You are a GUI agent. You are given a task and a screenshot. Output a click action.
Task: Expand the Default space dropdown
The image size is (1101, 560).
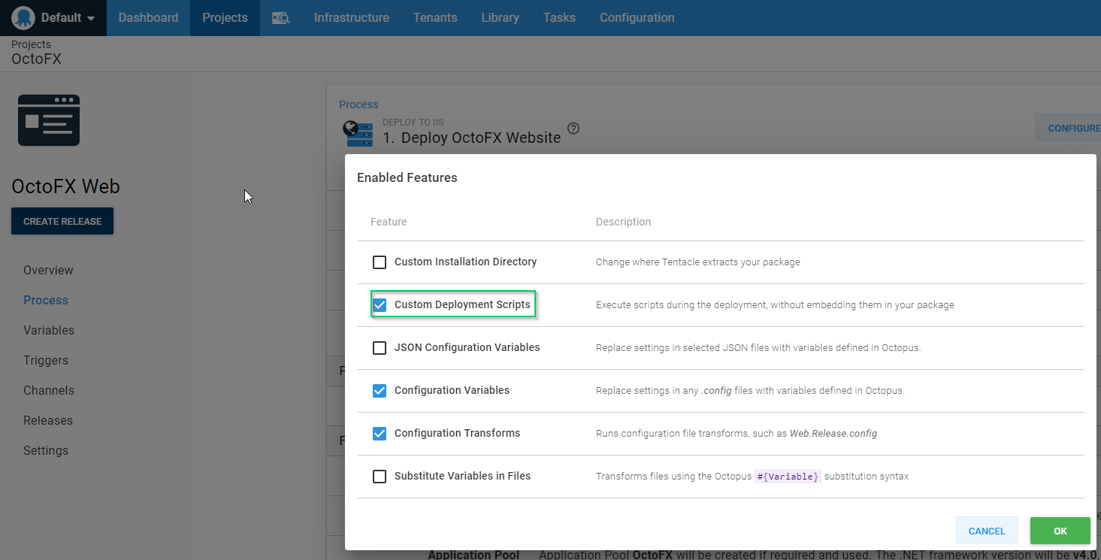coord(68,18)
